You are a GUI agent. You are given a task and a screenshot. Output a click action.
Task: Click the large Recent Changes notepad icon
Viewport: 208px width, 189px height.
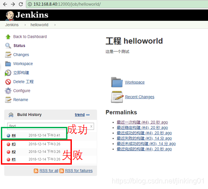tap(117, 97)
